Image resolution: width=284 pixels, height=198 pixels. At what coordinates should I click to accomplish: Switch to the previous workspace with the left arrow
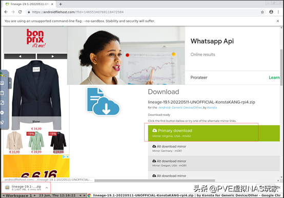coord(4,195)
